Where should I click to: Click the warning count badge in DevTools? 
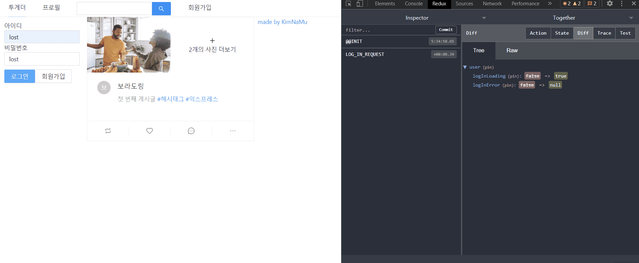pyautogui.click(x=577, y=4)
